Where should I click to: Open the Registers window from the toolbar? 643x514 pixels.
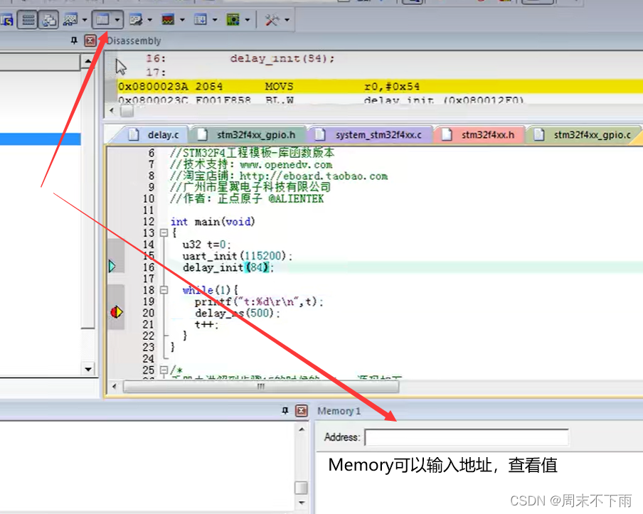pos(28,20)
